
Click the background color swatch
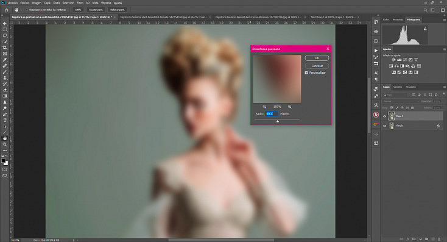point(6,163)
